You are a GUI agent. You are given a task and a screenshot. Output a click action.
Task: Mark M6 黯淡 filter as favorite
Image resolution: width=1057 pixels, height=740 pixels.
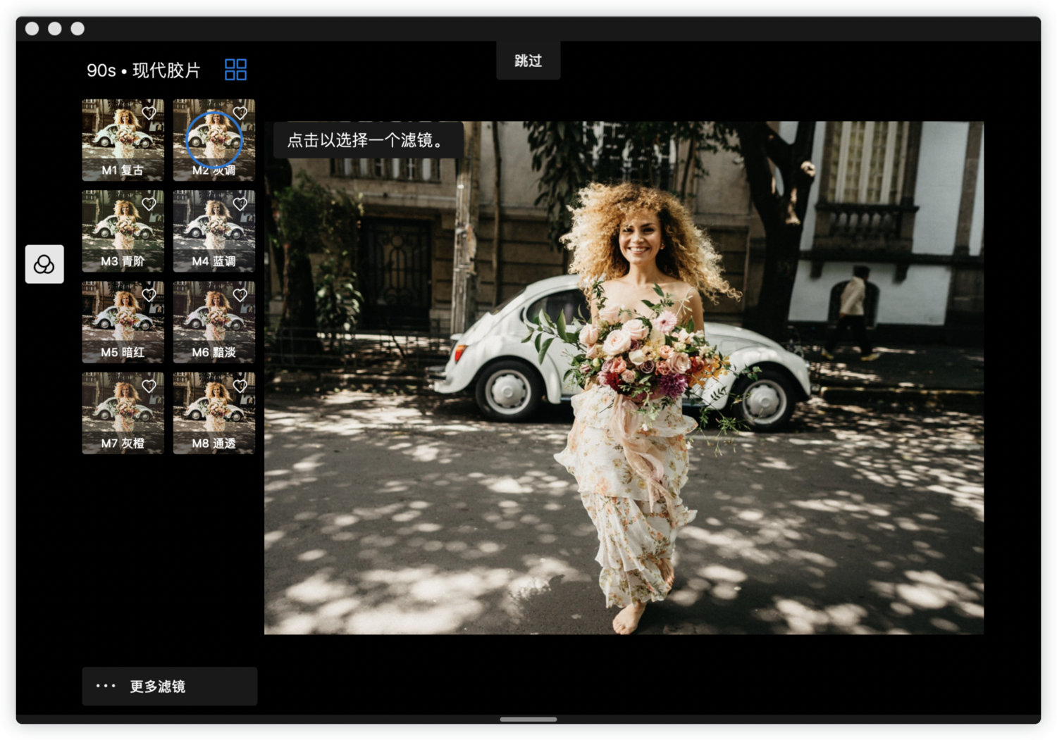[x=240, y=295]
